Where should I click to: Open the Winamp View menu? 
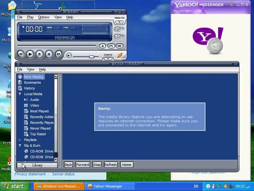58,17
